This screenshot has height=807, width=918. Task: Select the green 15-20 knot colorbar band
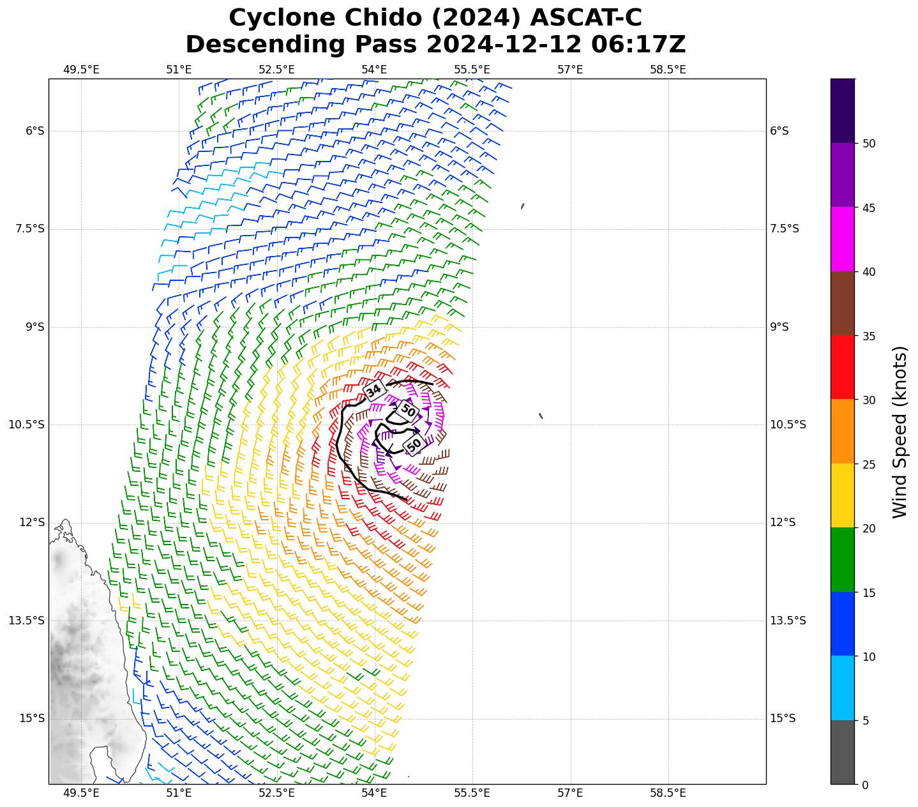[x=842, y=560]
